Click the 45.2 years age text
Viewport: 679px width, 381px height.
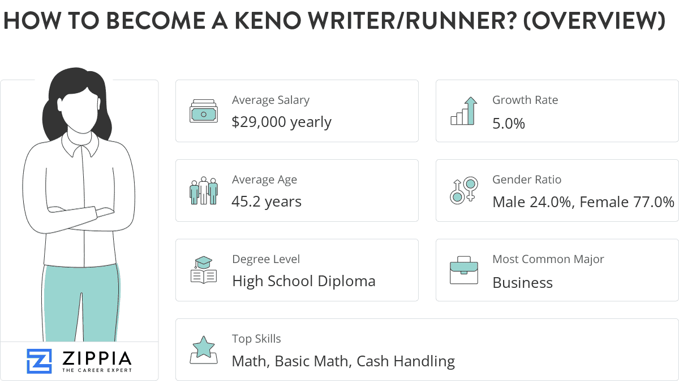point(267,202)
